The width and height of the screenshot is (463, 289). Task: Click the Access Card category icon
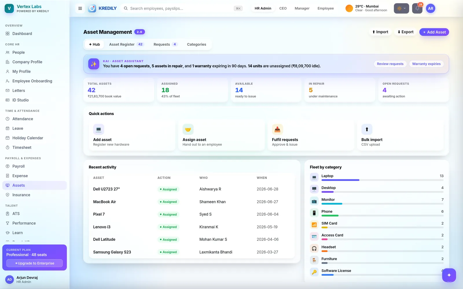(314, 236)
